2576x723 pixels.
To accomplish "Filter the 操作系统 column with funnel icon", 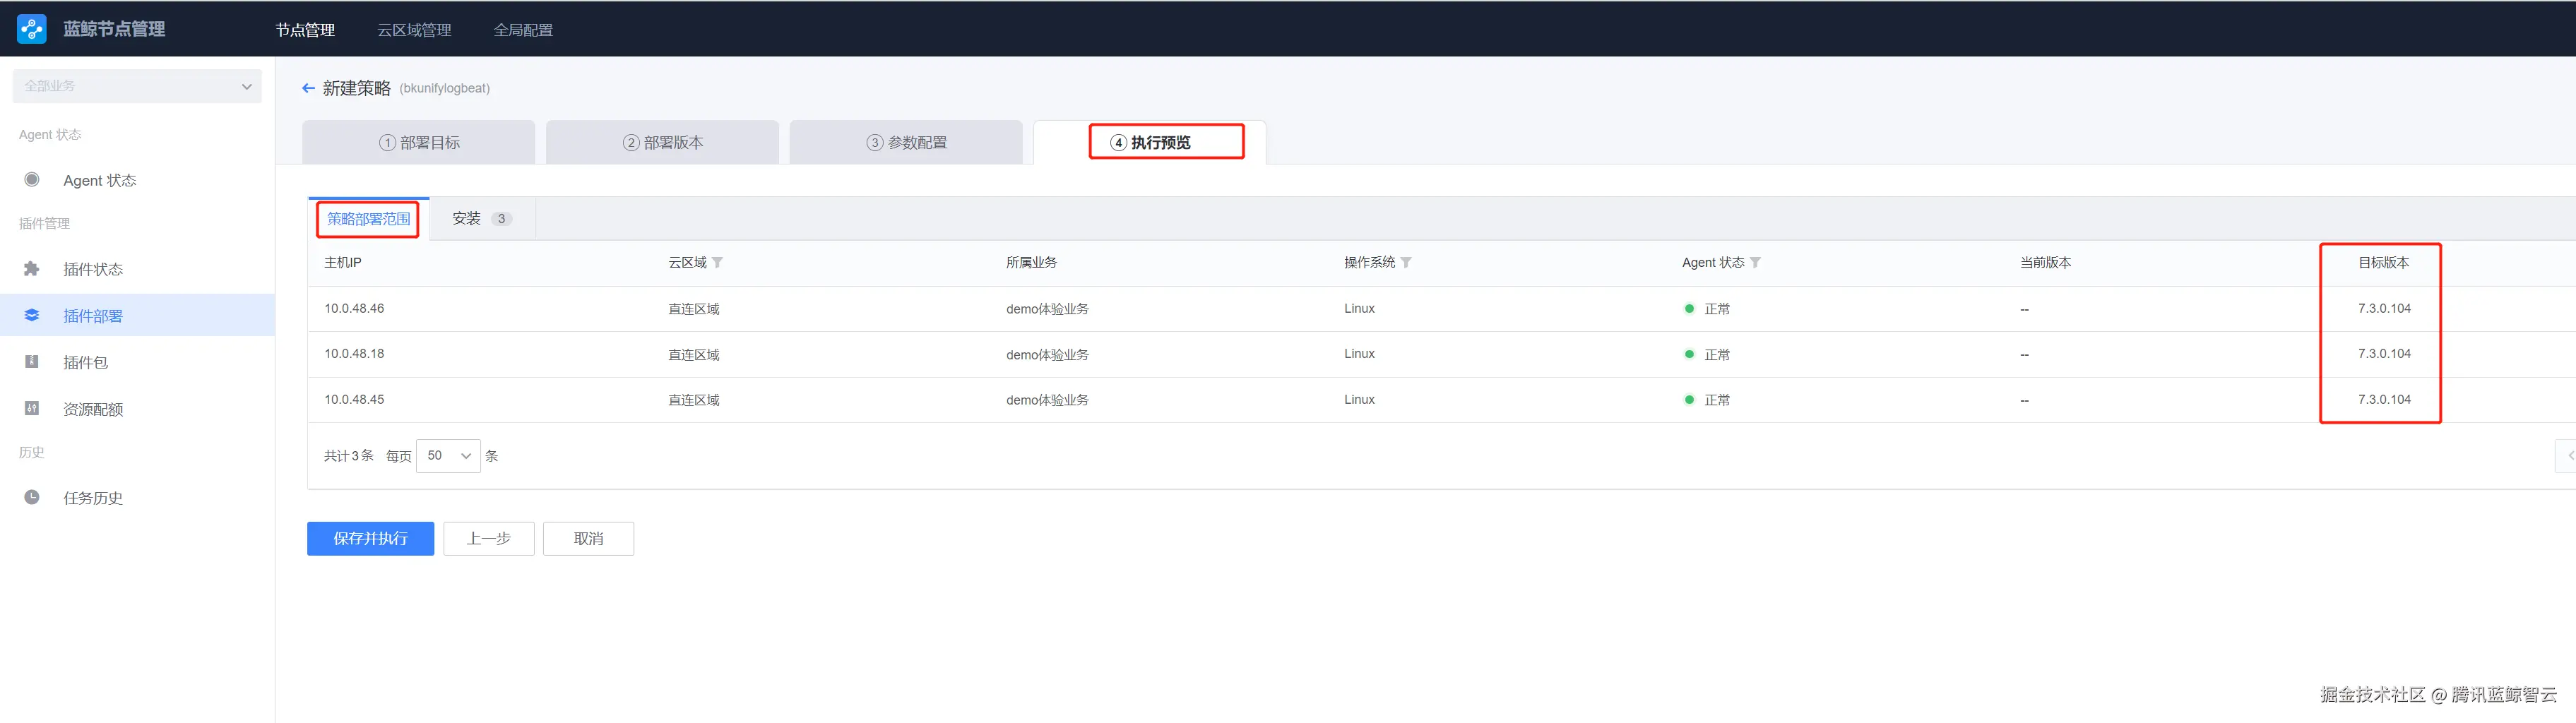I will (1406, 263).
